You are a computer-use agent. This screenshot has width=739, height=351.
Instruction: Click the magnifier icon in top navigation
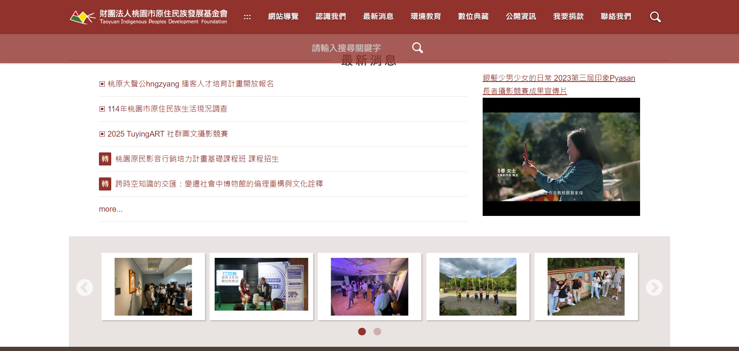(655, 17)
